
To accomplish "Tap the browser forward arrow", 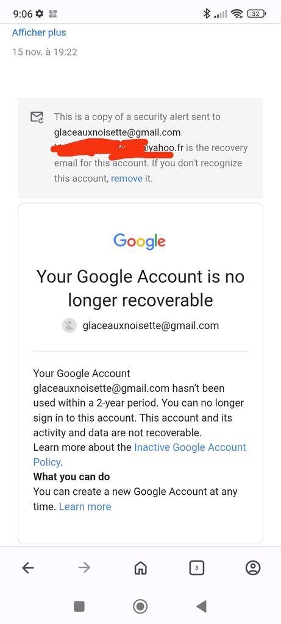I will [84, 568].
